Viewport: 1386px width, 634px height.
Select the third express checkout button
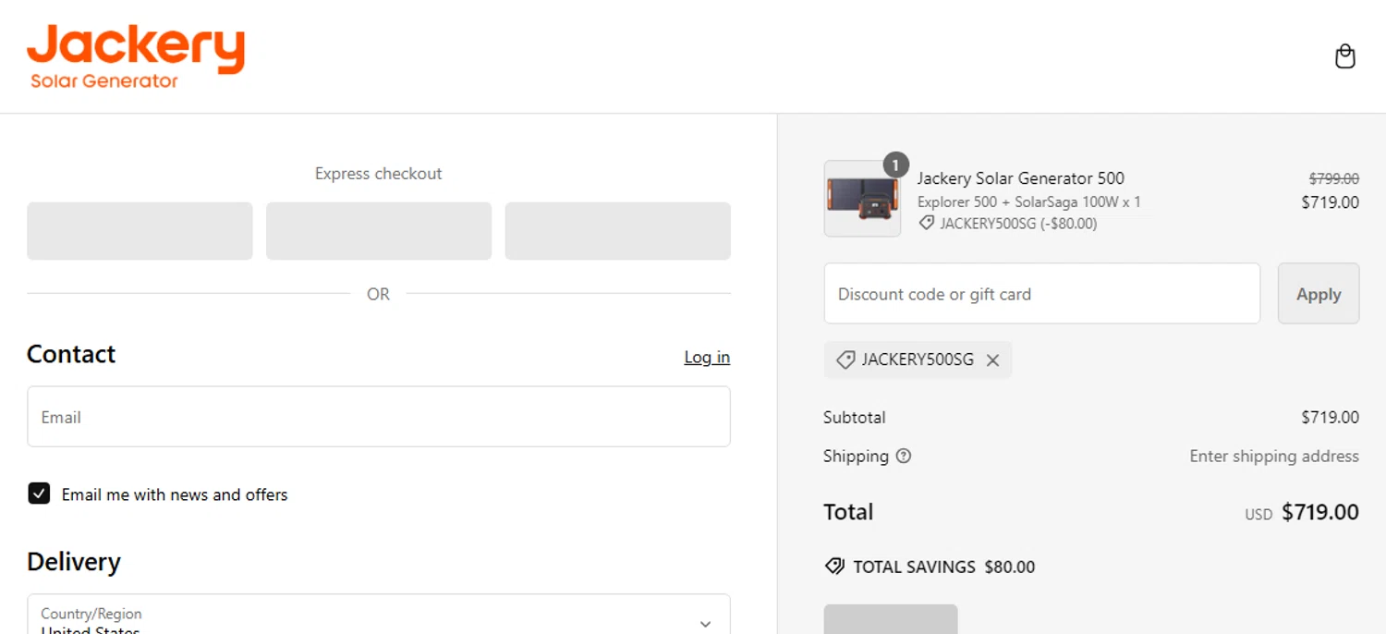[x=617, y=231]
